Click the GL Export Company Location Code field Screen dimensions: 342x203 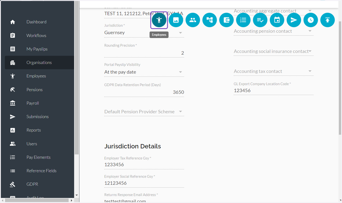point(274,91)
